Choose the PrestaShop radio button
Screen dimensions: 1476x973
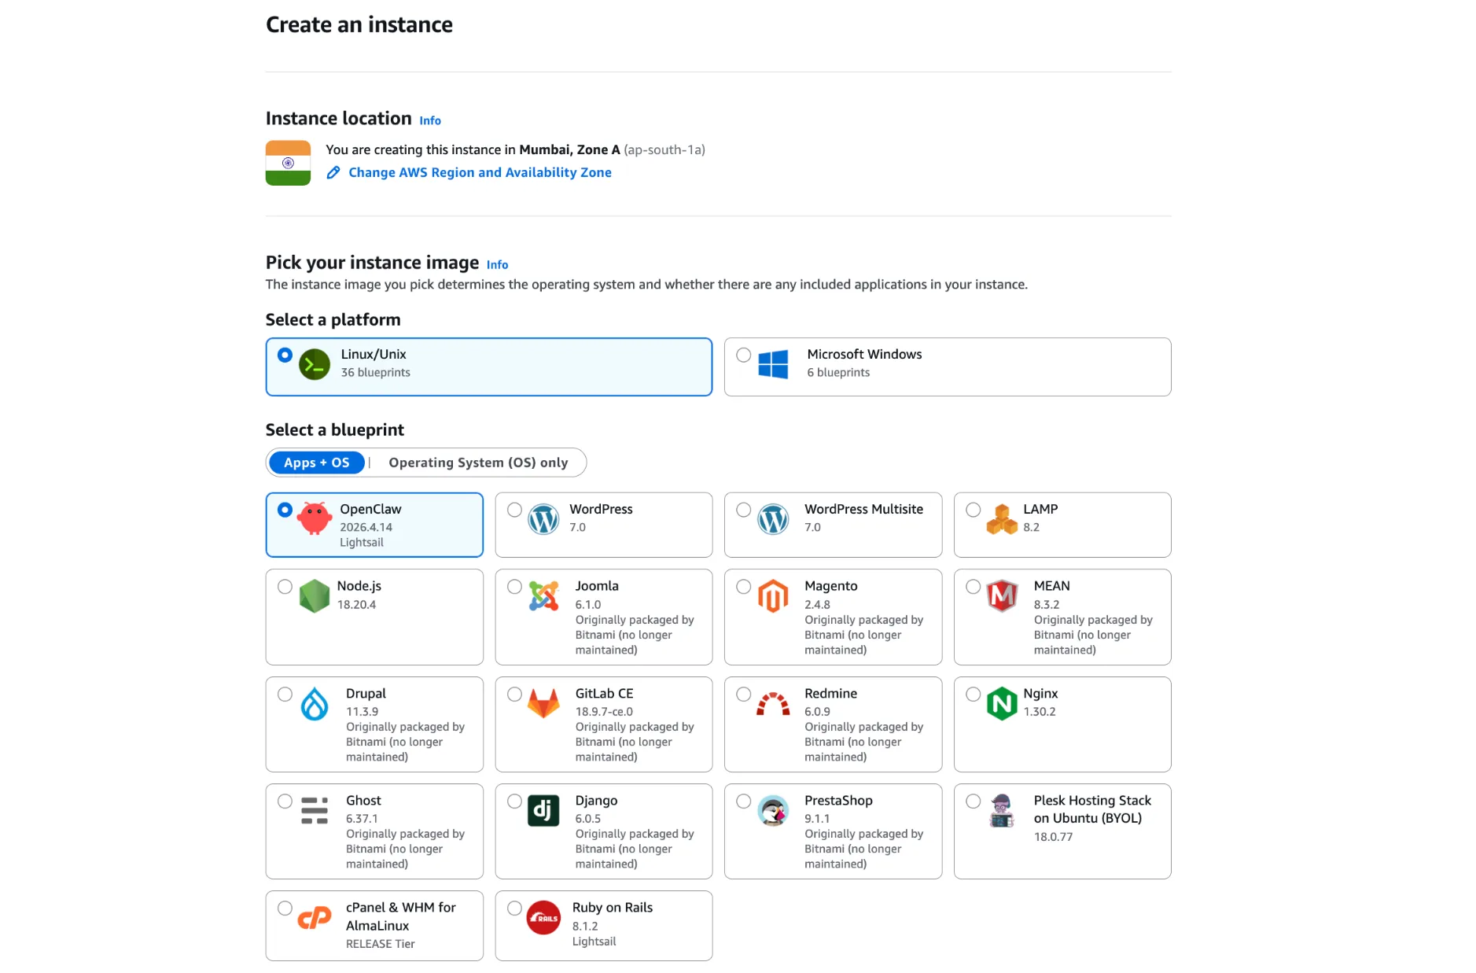tap(743, 801)
